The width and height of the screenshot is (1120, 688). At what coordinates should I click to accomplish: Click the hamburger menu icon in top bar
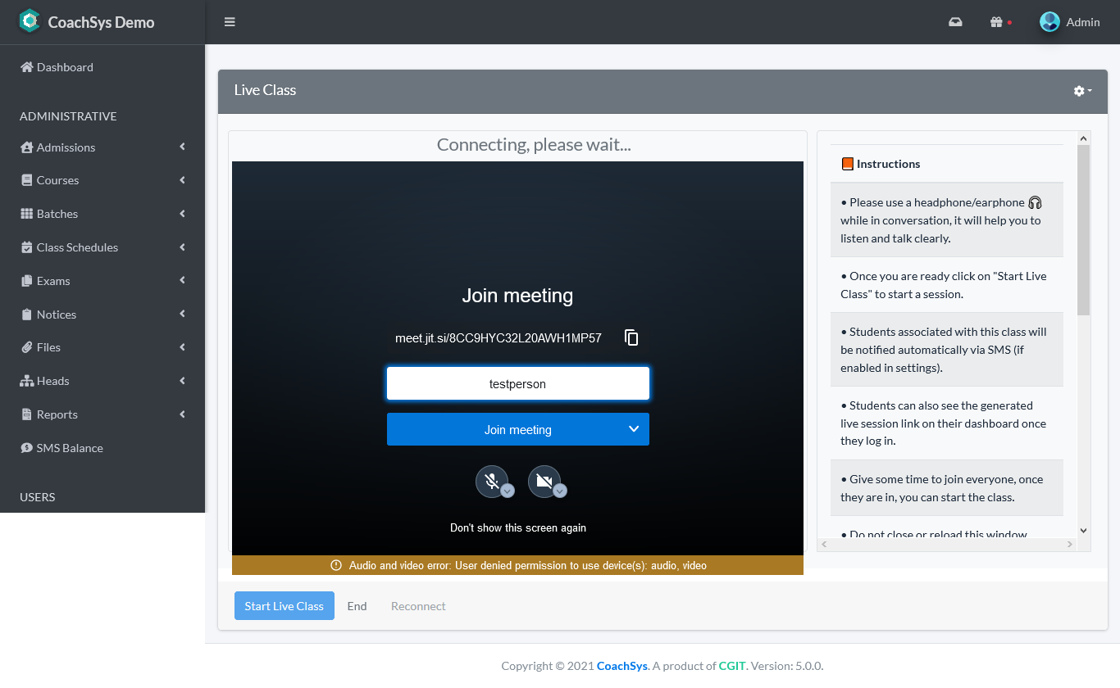[230, 22]
